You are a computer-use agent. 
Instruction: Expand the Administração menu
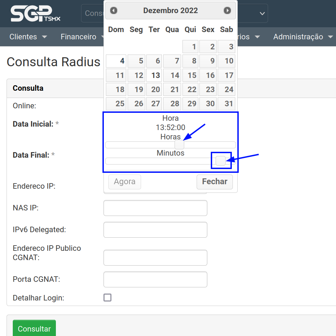coord(303,37)
